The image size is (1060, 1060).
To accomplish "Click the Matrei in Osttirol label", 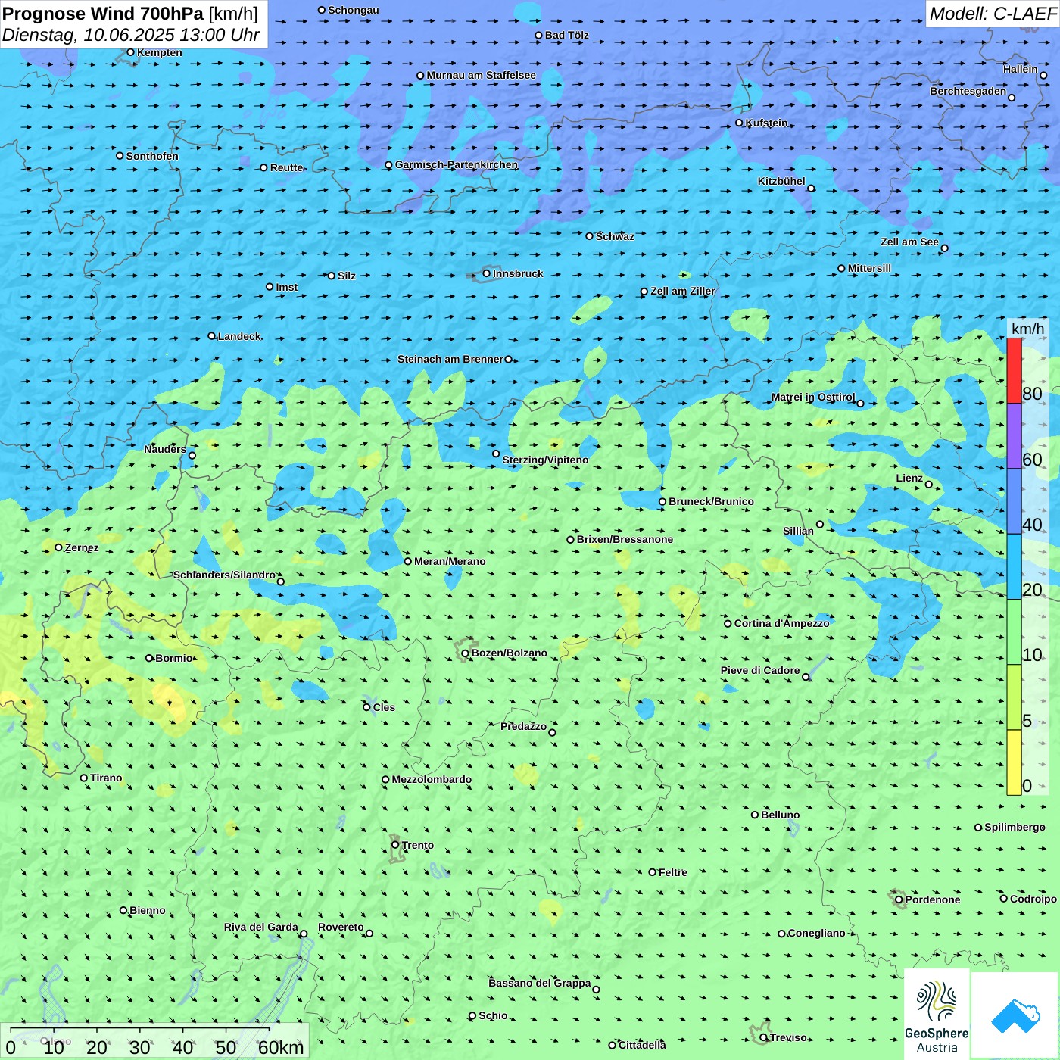I will coord(813,397).
